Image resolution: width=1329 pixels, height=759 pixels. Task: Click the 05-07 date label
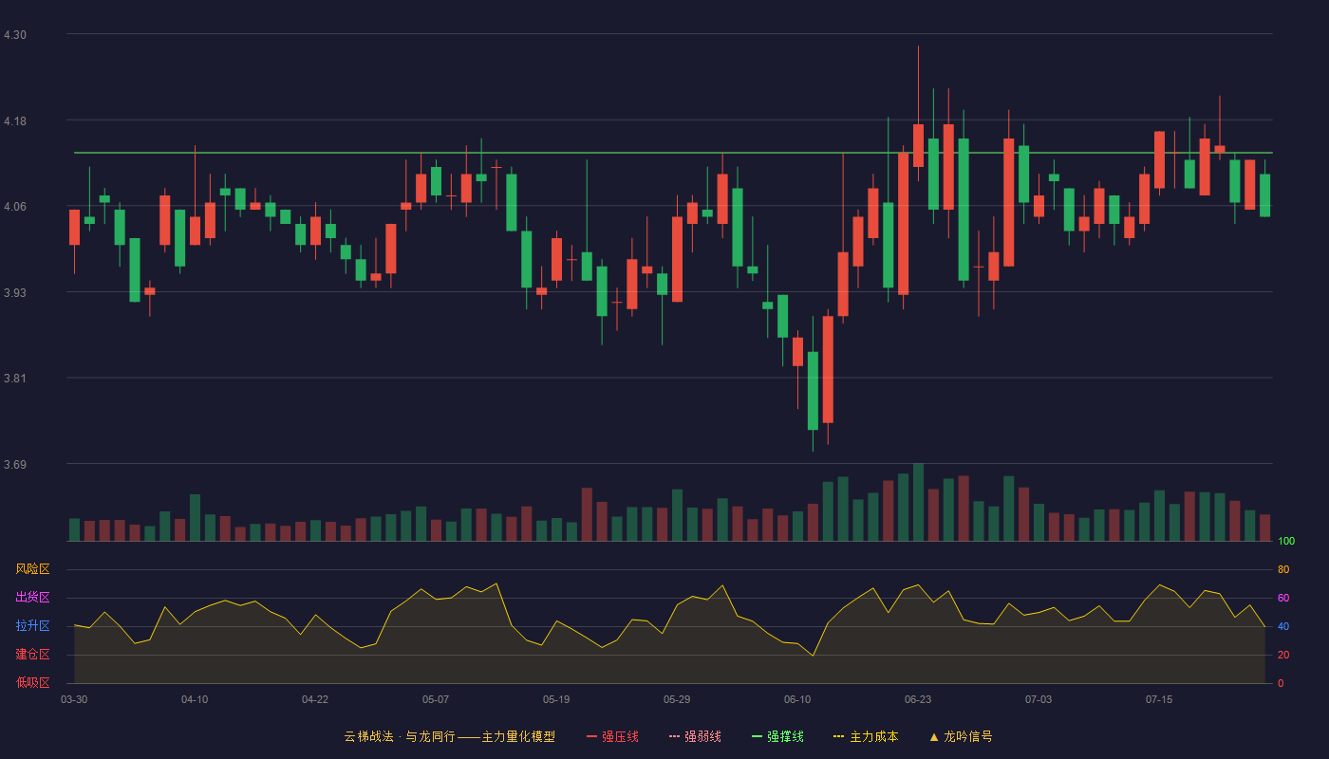[436, 699]
